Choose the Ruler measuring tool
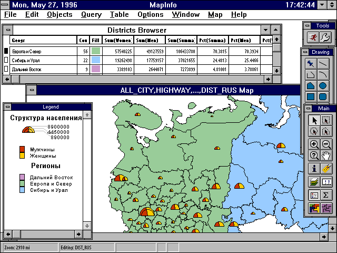This screenshot has height=253, width=337. (x=326, y=170)
